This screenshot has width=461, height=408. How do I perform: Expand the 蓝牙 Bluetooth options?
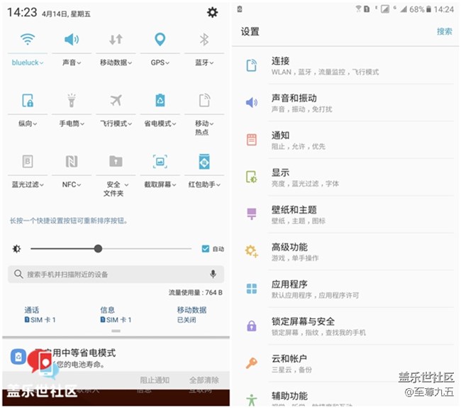(x=204, y=62)
